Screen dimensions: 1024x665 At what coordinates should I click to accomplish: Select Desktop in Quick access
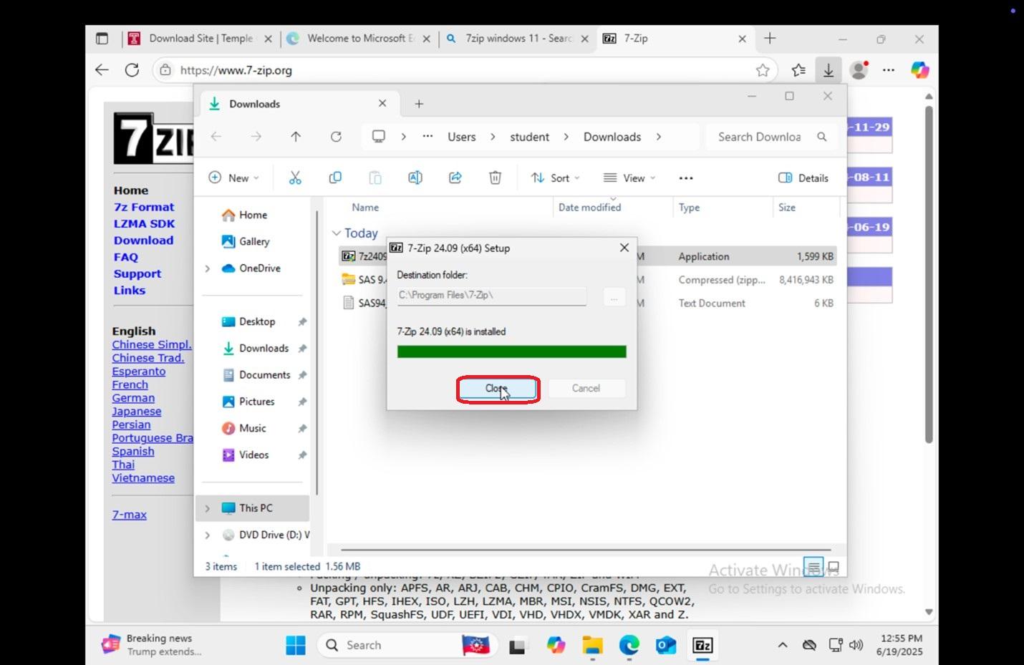pos(257,321)
